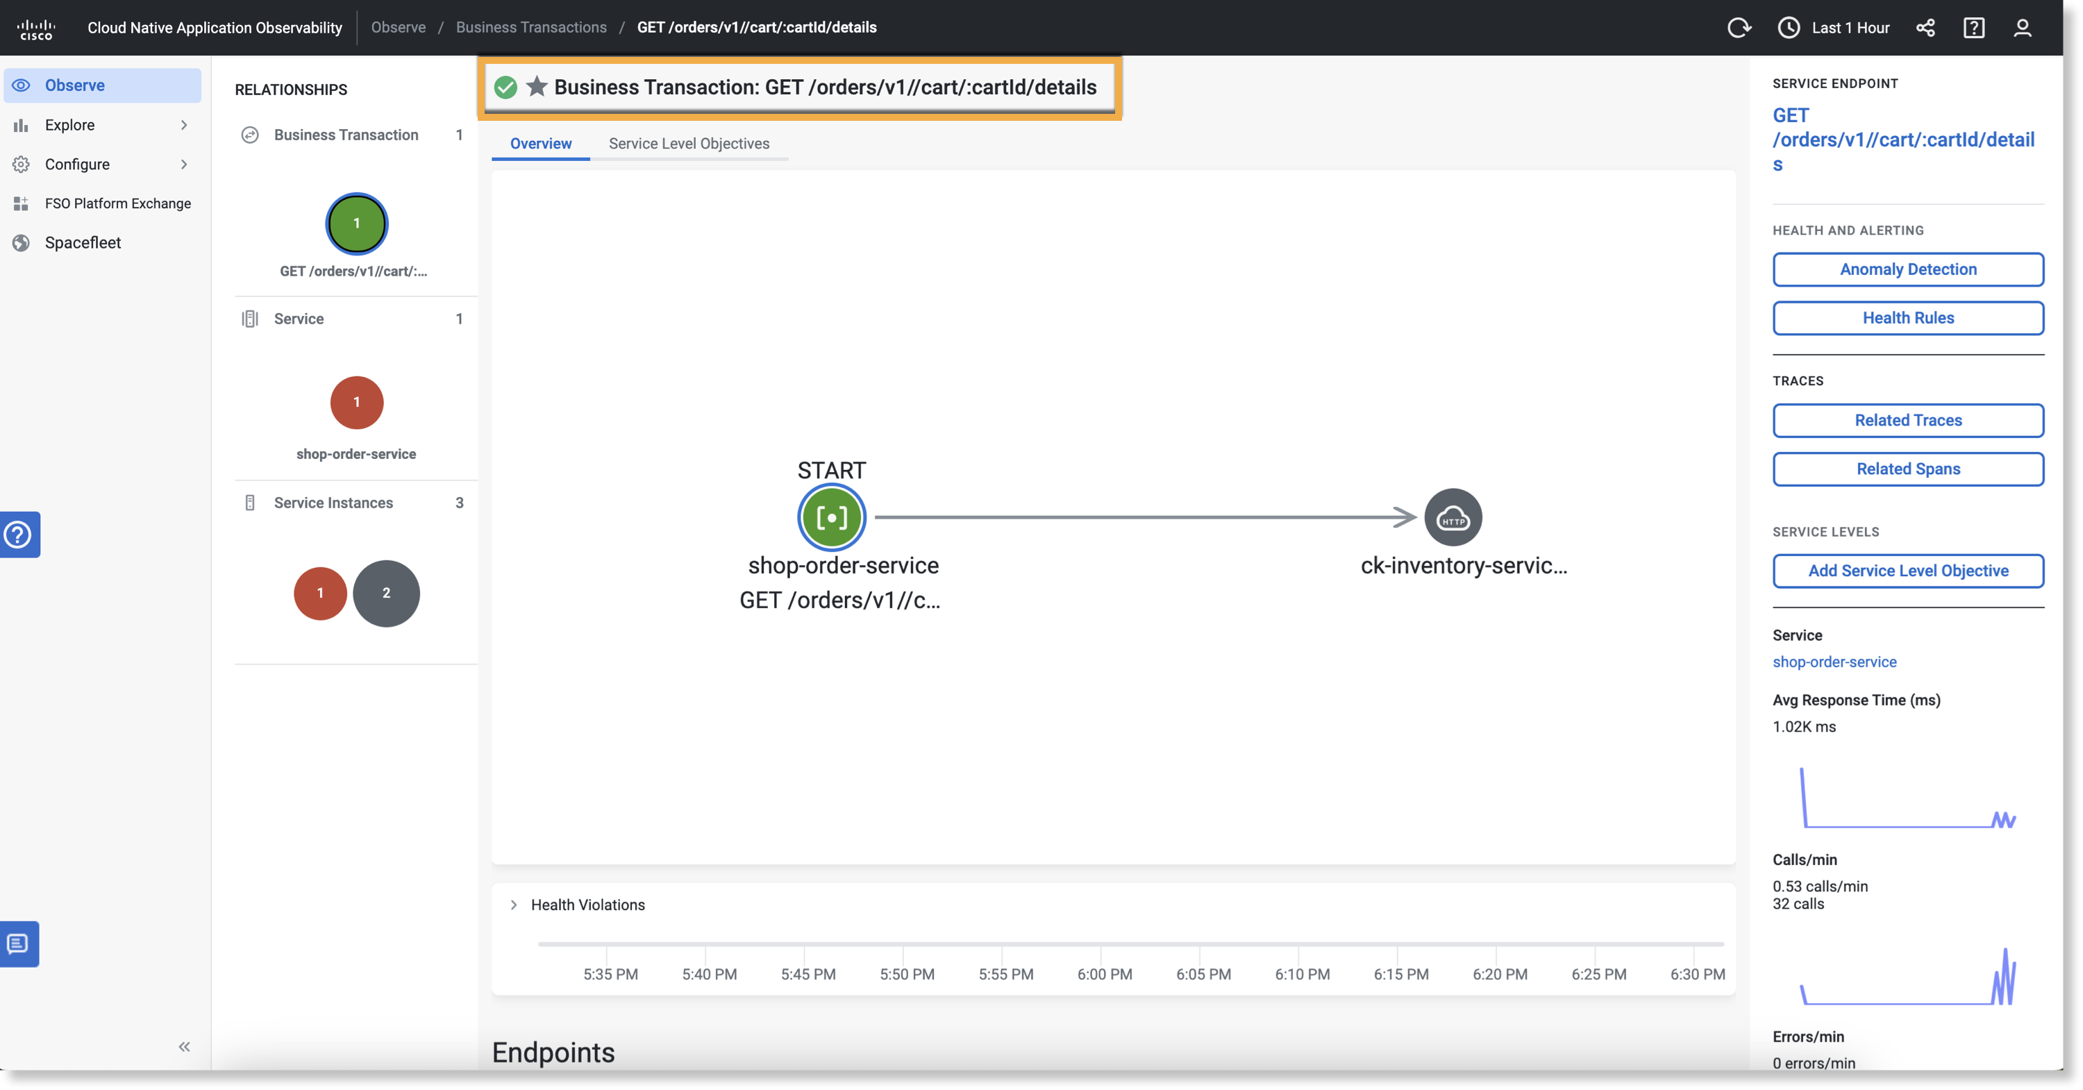Open the shop-order-service link in right panel

coord(1834,662)
